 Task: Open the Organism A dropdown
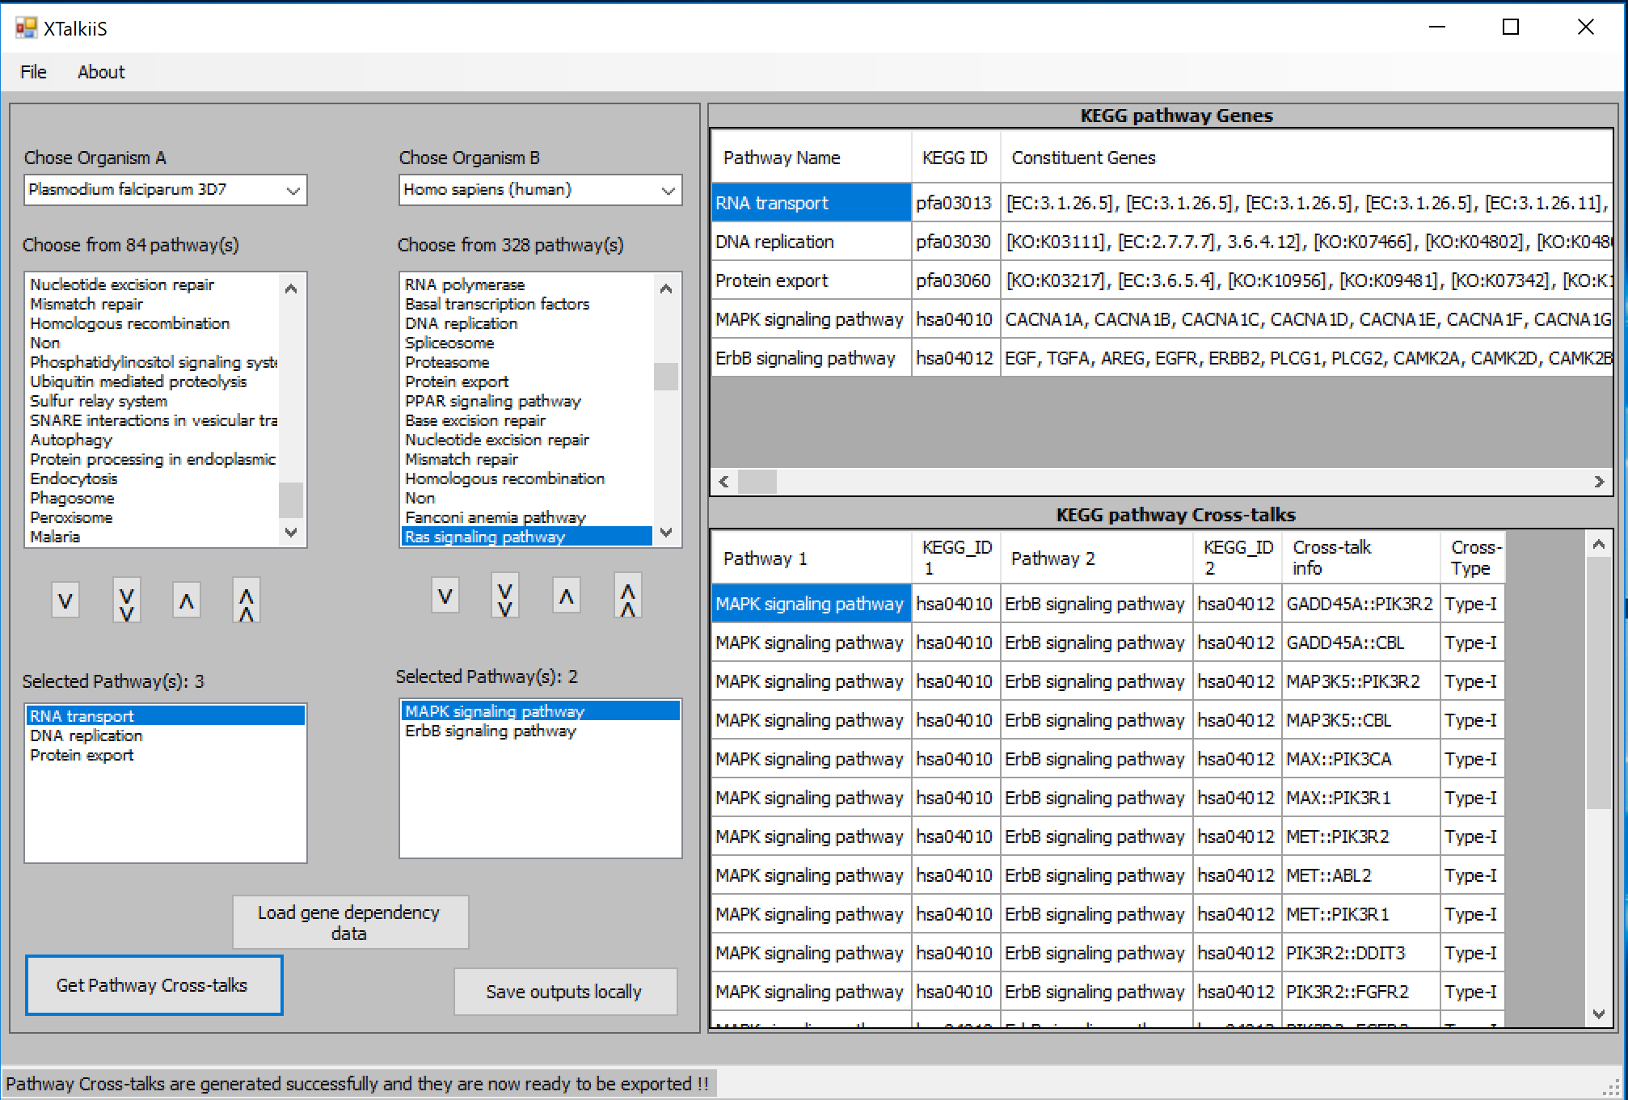tap(293, 190)
